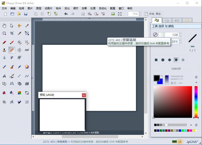202x145 pixels.
Task: Select the Hand pan tool
Action: [4, 26]
